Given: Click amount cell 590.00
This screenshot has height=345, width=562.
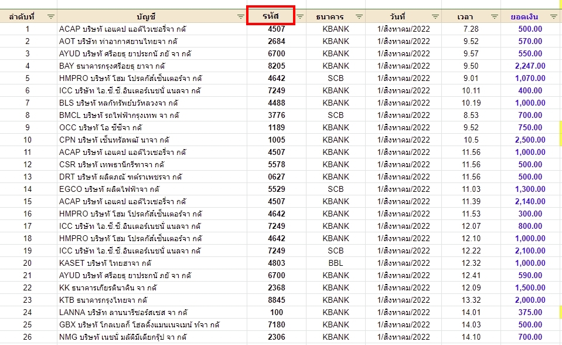Looking at the screenshot, I should 530,275.
